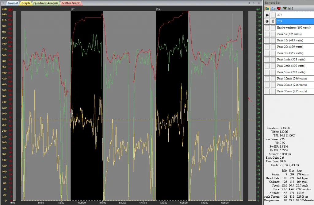Select 'Peak 10s (495 watts)' range
314x205 pixels.
295,41
